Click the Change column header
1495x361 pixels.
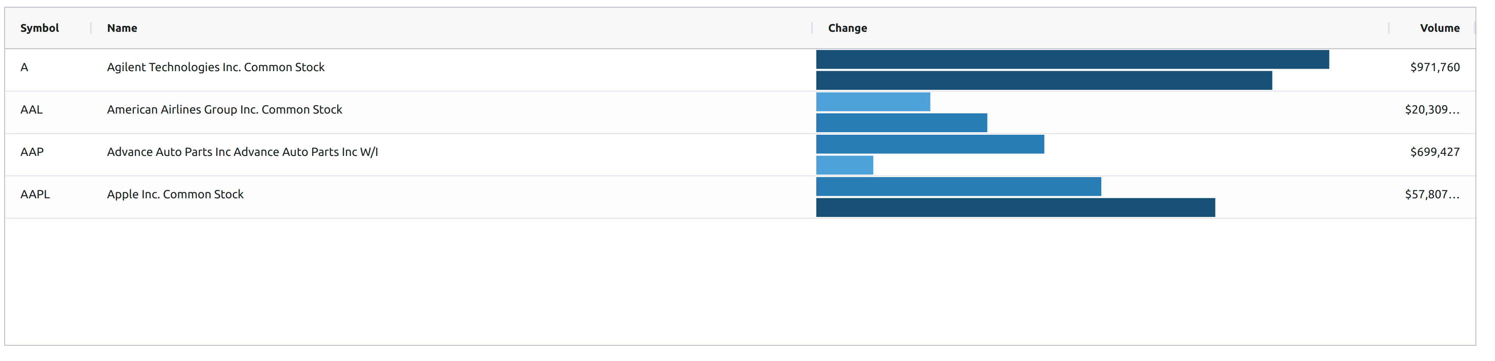847,28
